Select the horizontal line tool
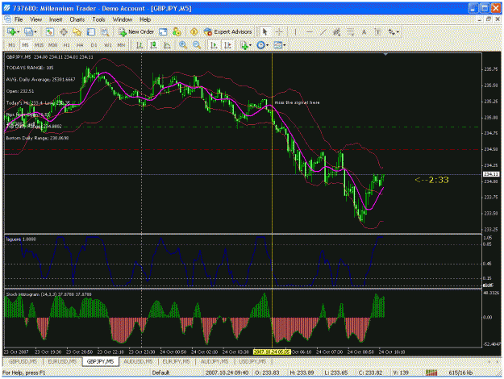The image size is (504, 379). pos(309,31)
